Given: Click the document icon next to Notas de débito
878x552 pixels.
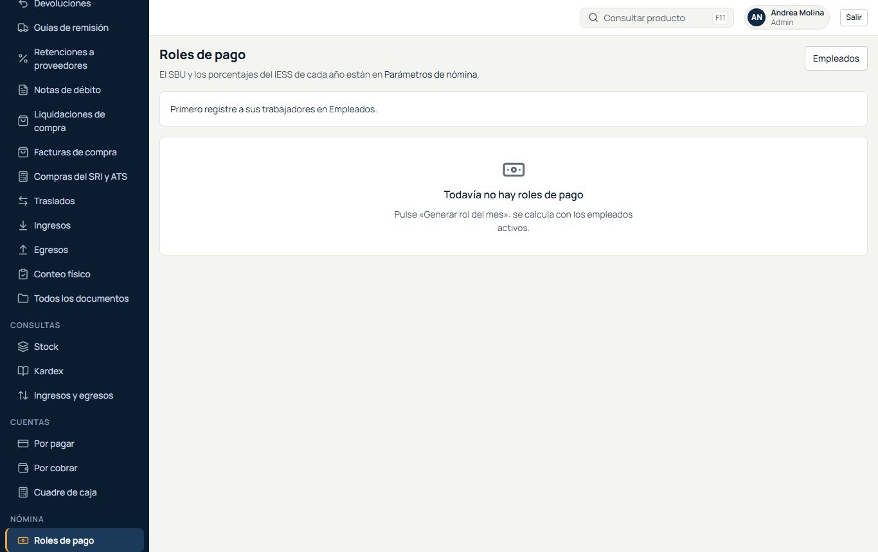Looking at the screenshot, I should pos(23,90).
